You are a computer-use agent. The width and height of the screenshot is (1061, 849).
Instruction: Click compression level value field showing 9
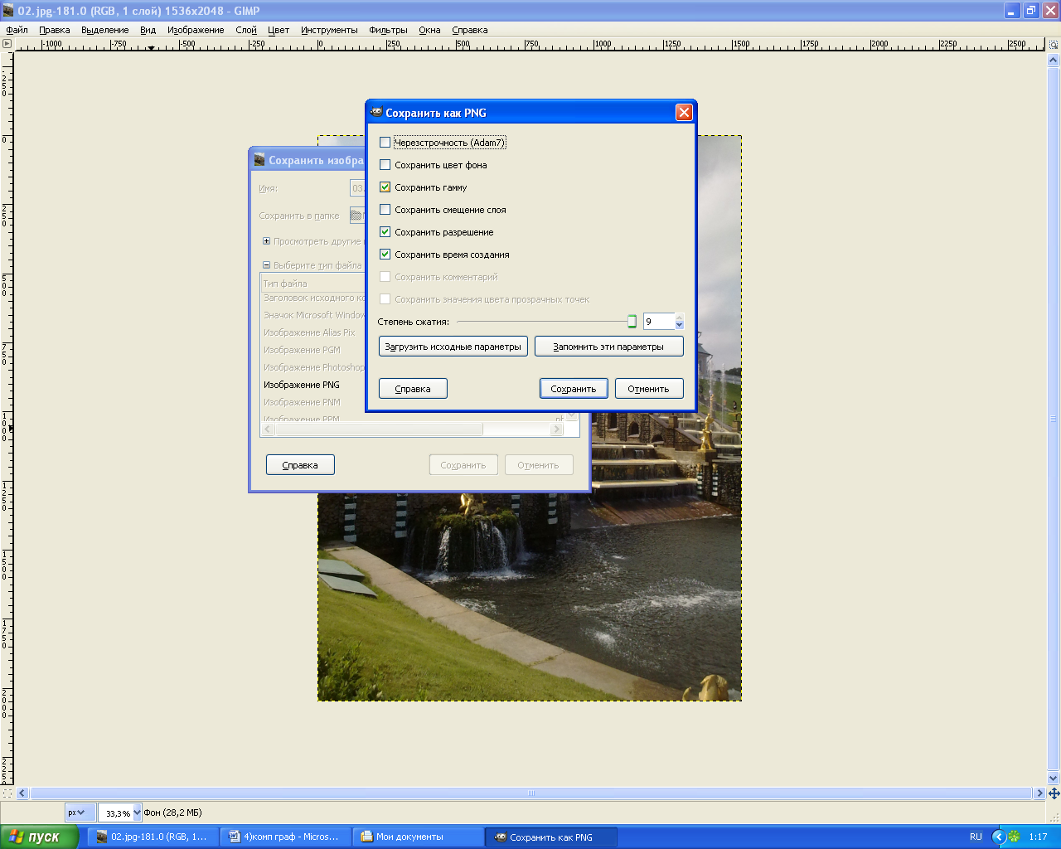pyautogui.click(x=659, y=322)
